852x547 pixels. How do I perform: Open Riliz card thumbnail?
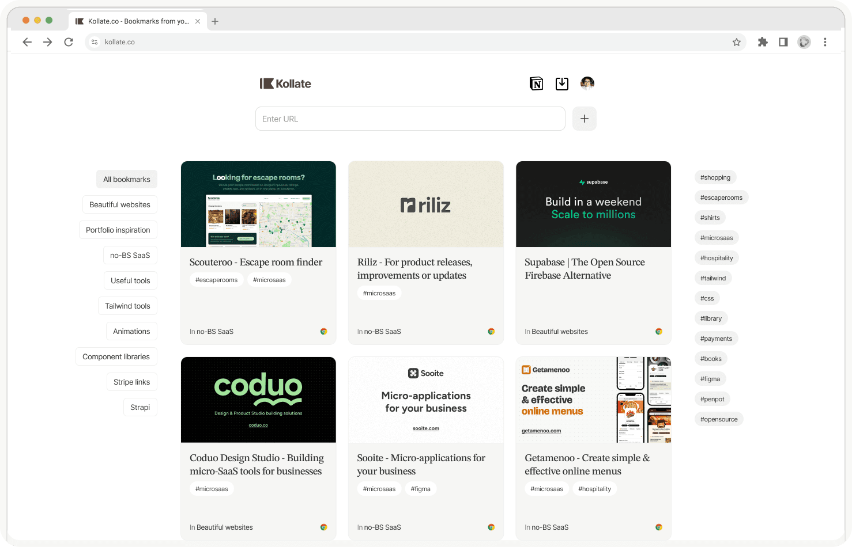[426, 204]
